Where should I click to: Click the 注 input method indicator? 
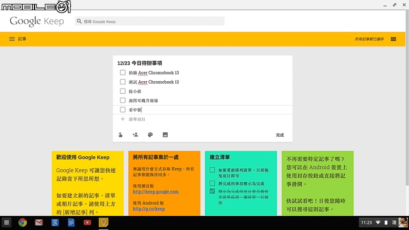pyautogui.click(x=394, y=223)
